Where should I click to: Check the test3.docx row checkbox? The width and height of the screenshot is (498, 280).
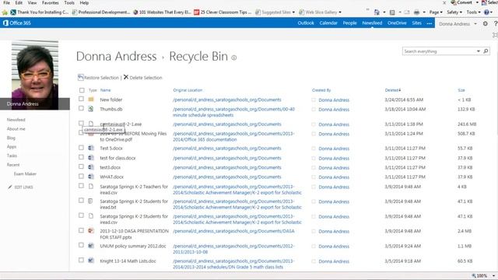(x=81, y=166)
